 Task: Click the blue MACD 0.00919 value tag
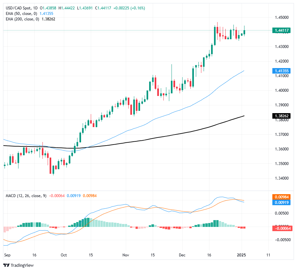pos(281,203)
